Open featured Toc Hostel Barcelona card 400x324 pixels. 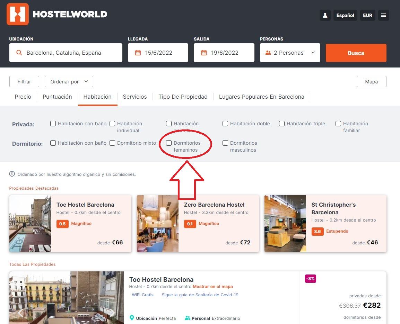[70, 224]
